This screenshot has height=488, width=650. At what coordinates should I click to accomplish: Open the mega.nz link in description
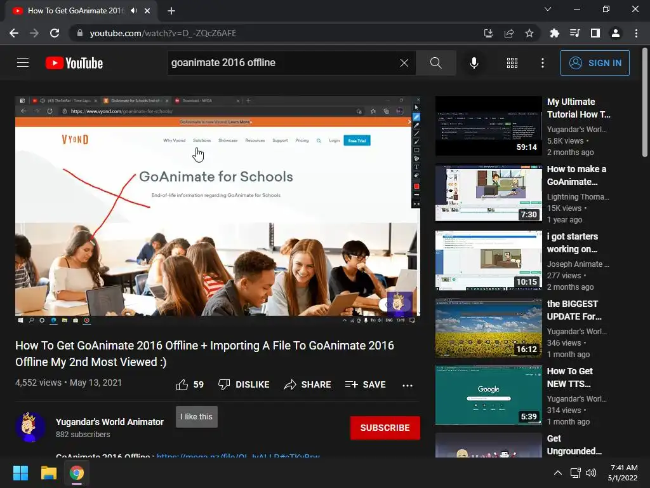(x=238, y=455)
